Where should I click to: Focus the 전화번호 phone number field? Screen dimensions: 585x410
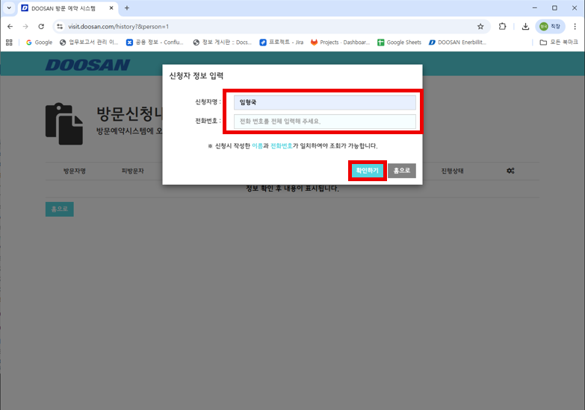[324, 122]
